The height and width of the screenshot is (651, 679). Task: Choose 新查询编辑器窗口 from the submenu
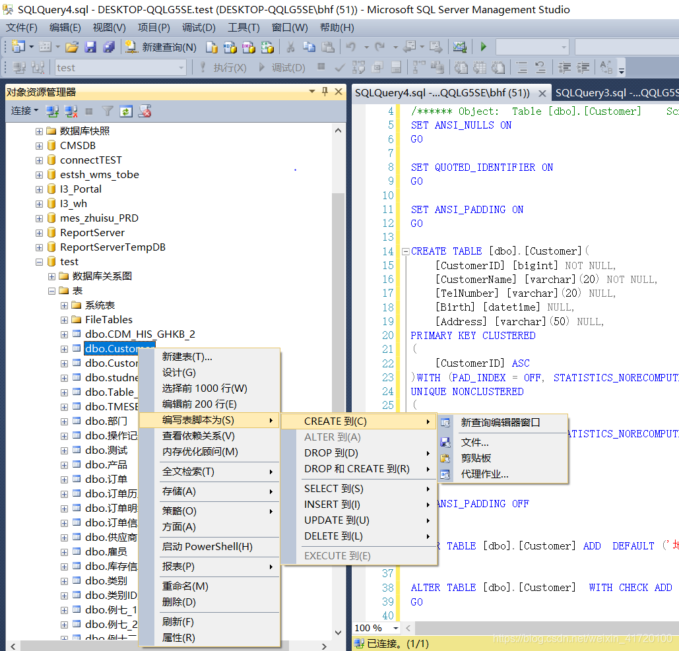tap(502, 422)
